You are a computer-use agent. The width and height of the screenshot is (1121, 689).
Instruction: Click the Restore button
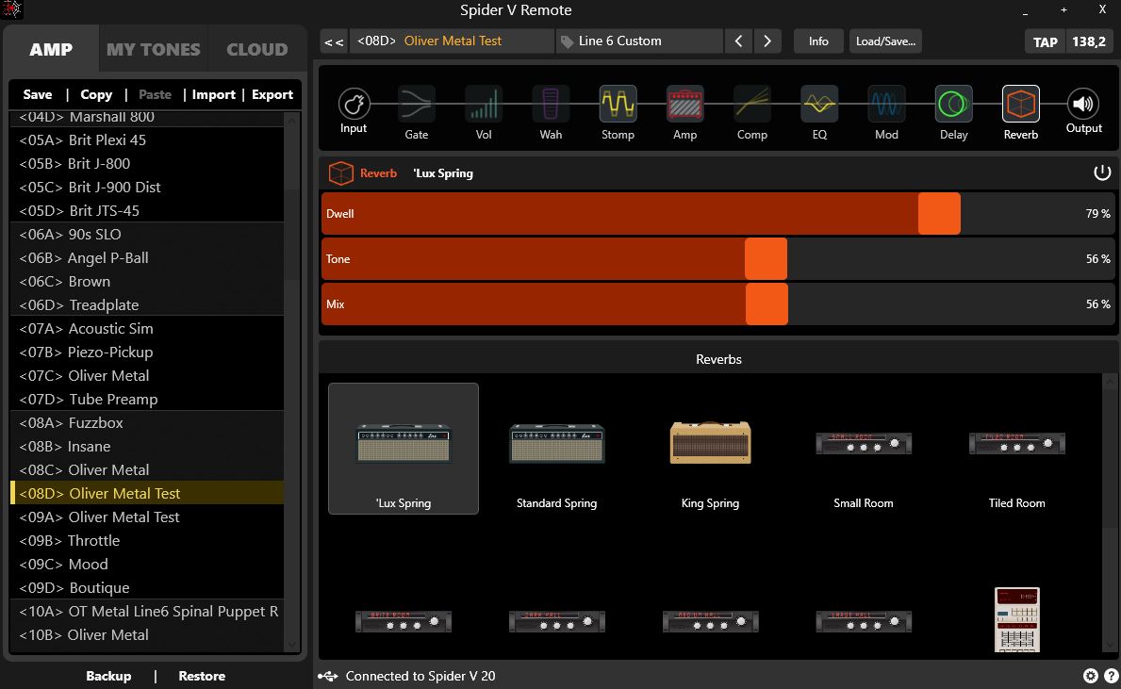pyautogui.click(x=202, y=676)
